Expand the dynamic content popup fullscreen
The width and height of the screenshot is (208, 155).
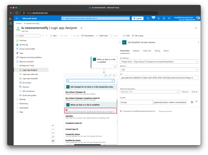click(x=110, y=76)
